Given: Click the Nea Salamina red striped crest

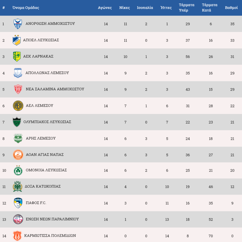Looking at the screenshot, I should 18,89.
